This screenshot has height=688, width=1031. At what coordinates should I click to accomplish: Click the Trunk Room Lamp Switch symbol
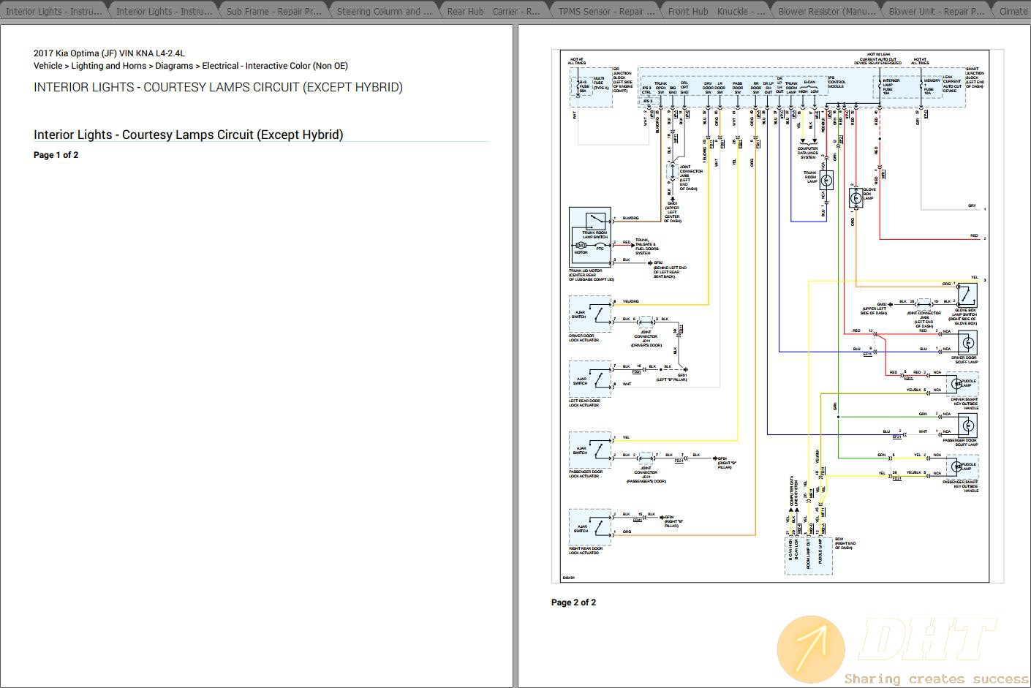tap(596, 222)
